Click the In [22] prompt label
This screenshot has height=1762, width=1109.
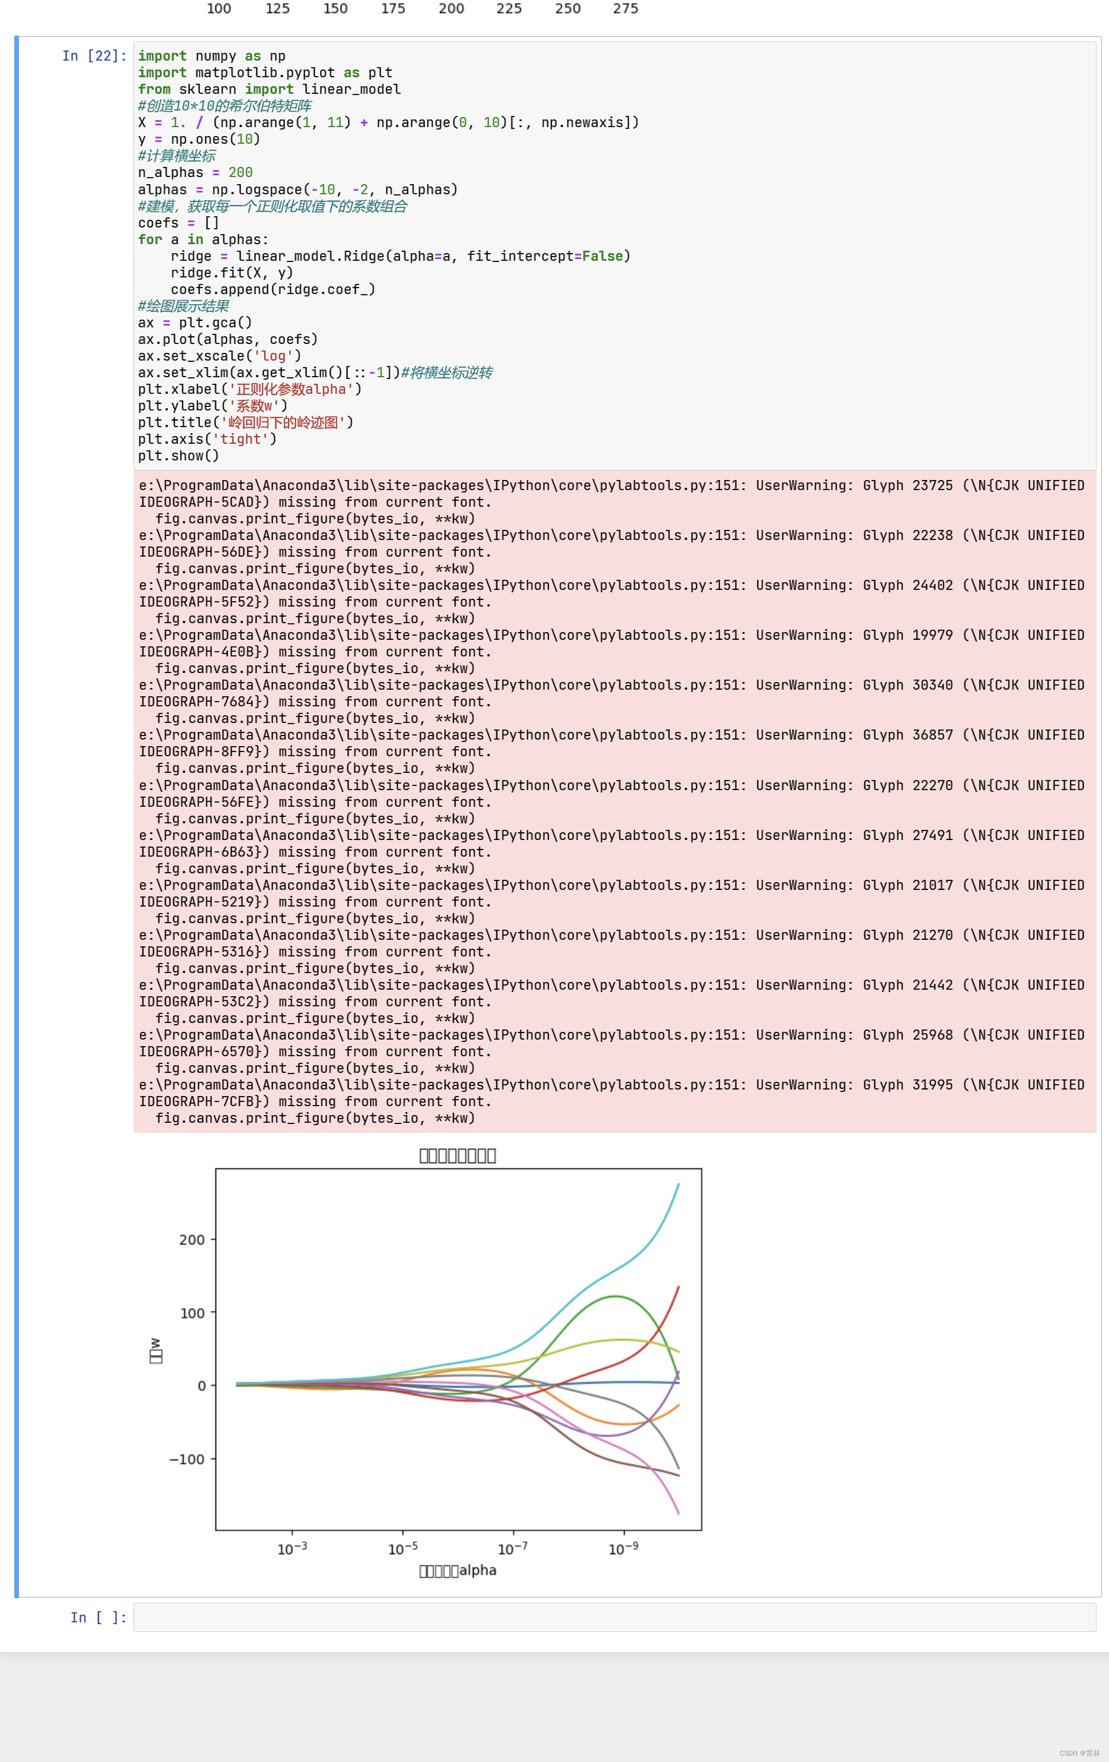coord(94,56)
